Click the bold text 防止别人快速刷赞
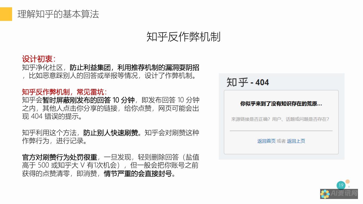This screenshot has width=363, height=204. click(111, 133)
